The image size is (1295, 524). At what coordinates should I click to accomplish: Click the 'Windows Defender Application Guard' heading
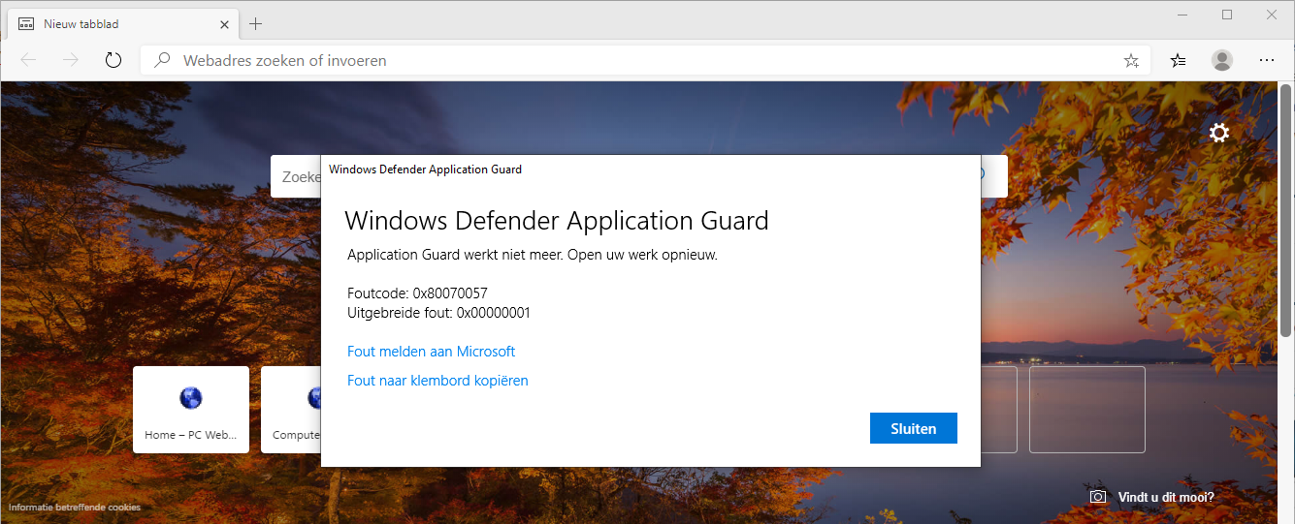point(557,221)
